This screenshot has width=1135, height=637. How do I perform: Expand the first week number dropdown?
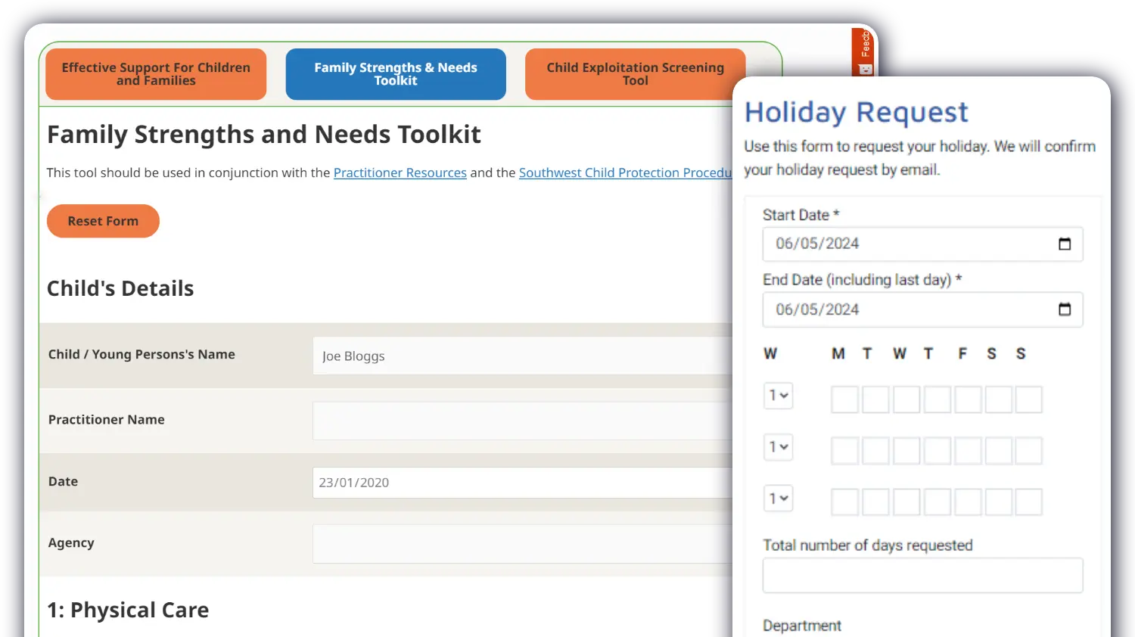coord(778,396)
